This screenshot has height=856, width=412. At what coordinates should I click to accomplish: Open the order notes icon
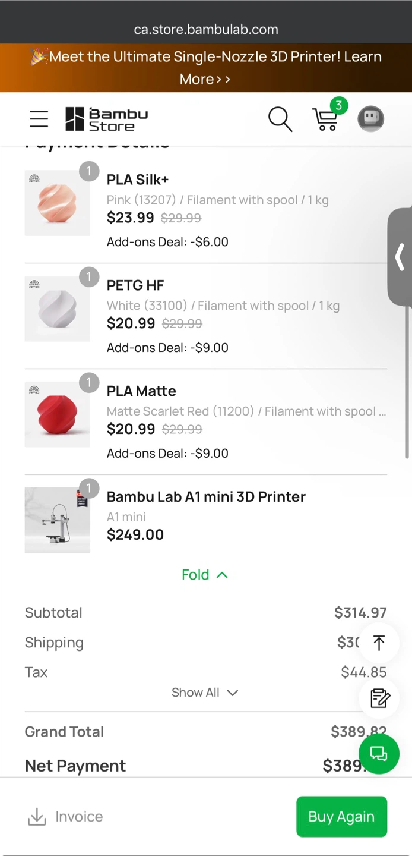tap(379, 698)
